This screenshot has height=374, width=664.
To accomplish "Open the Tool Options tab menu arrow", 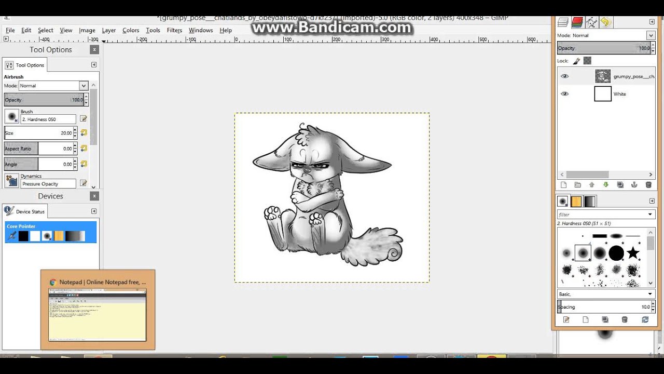I will pos(94,65).
